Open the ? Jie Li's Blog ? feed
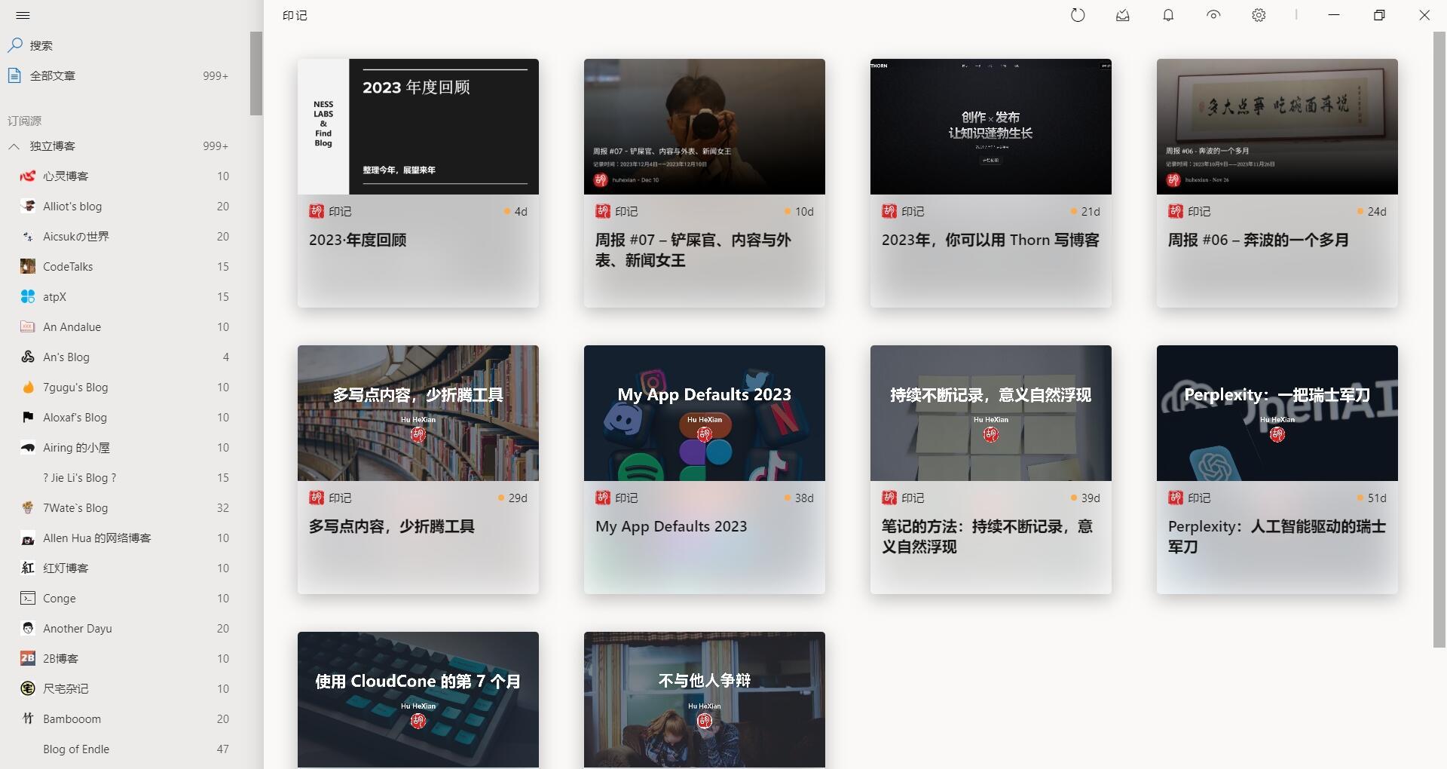 (x=124, y=478)
